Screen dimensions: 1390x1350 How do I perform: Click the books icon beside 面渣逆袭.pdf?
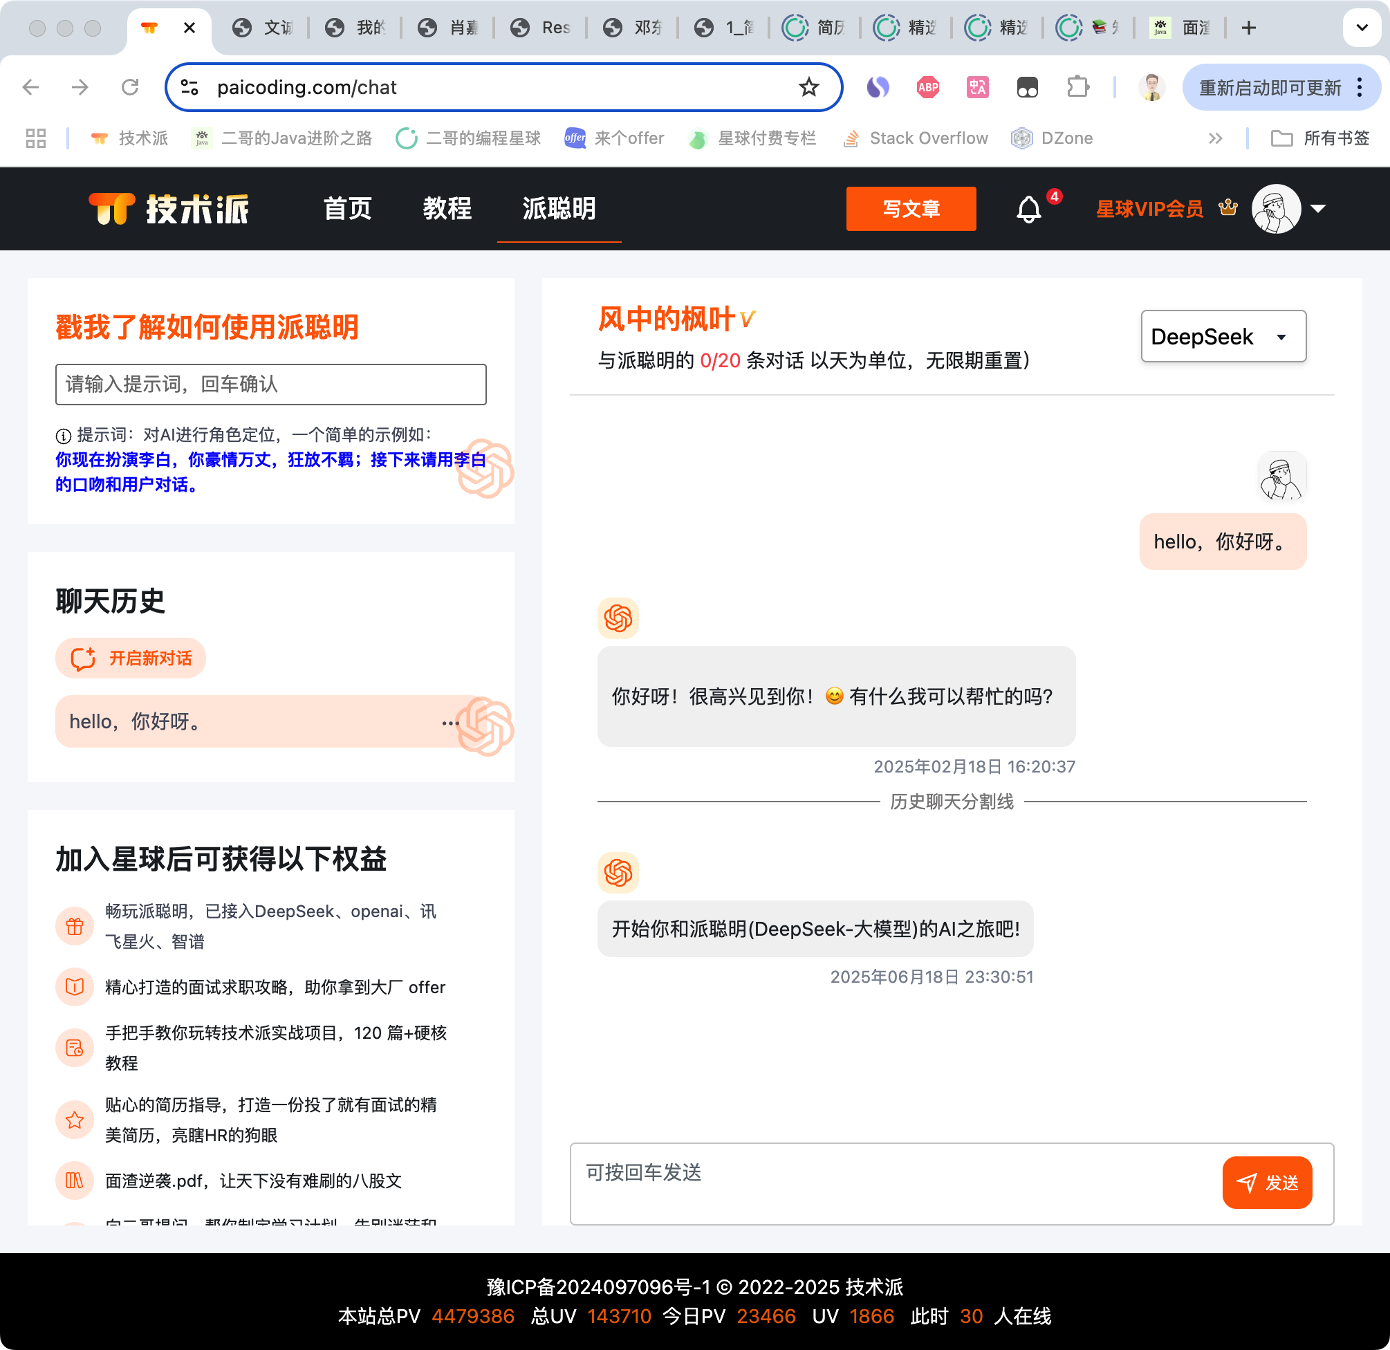(75, 1181)
